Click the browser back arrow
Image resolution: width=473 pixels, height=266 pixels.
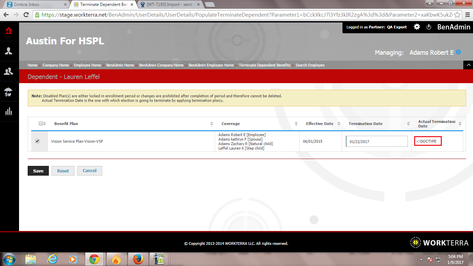[6, 15]
